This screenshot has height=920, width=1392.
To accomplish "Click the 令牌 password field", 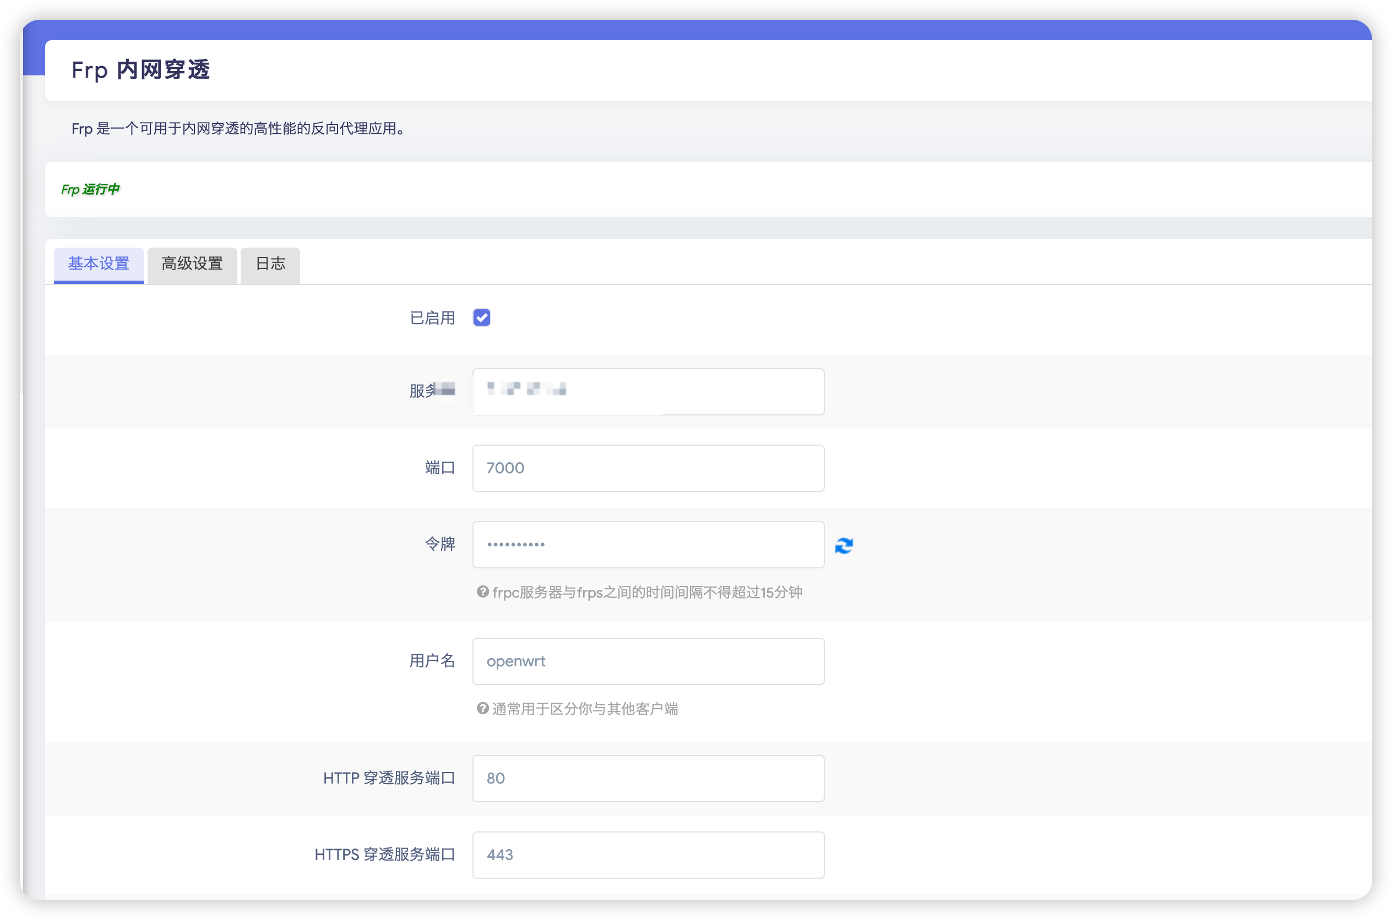I will pos(648,545).
